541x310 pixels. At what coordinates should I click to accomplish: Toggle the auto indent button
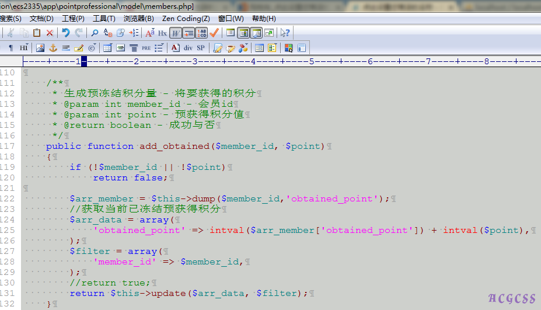(189, 33)
